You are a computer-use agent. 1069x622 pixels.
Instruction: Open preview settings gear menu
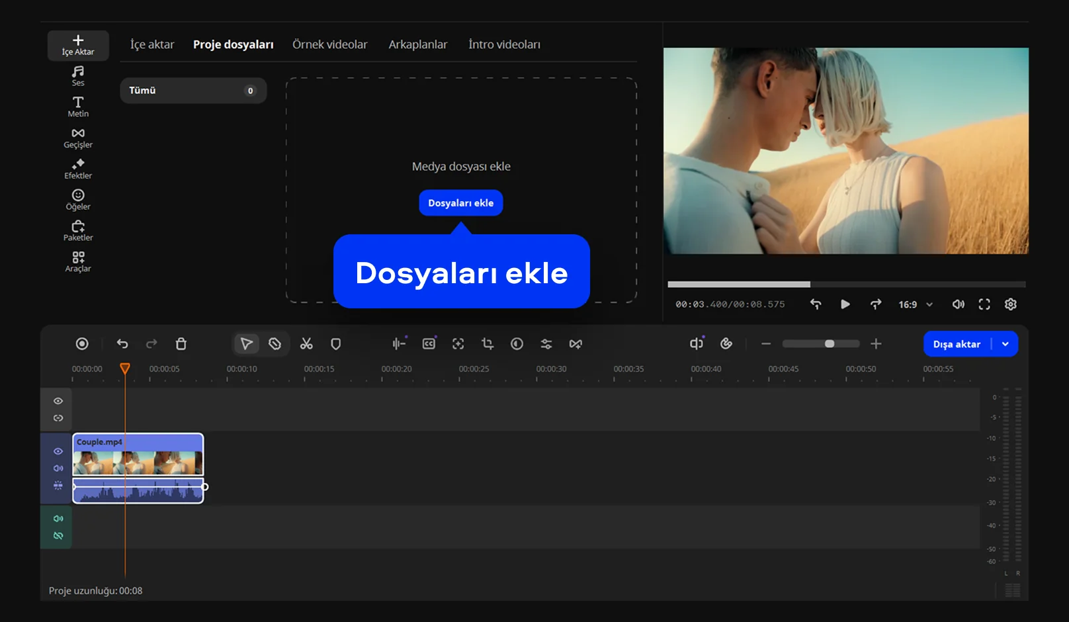[x=1010, y=304]
